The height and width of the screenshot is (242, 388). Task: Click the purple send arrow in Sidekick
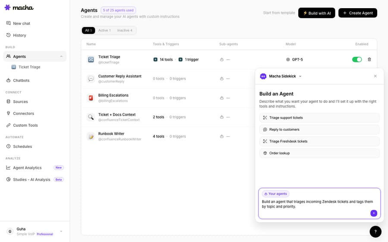click(374, 213)
